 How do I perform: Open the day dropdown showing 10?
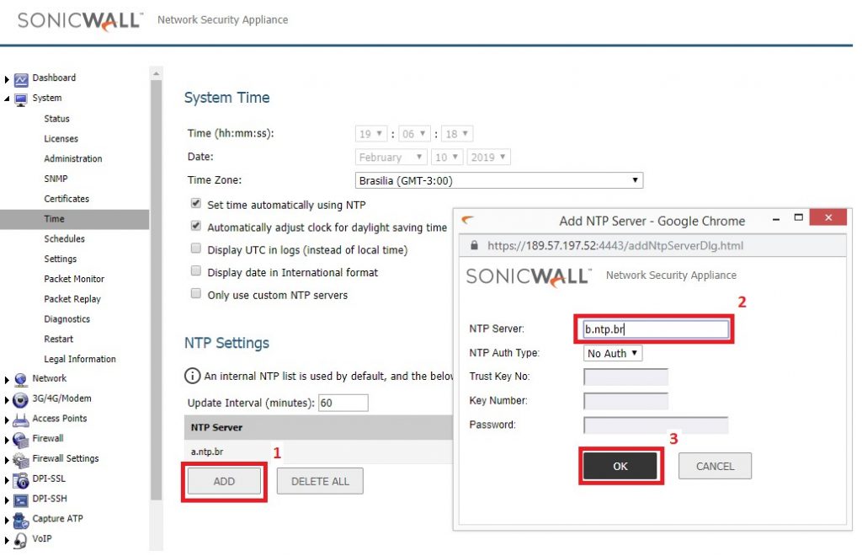[447, 158]
